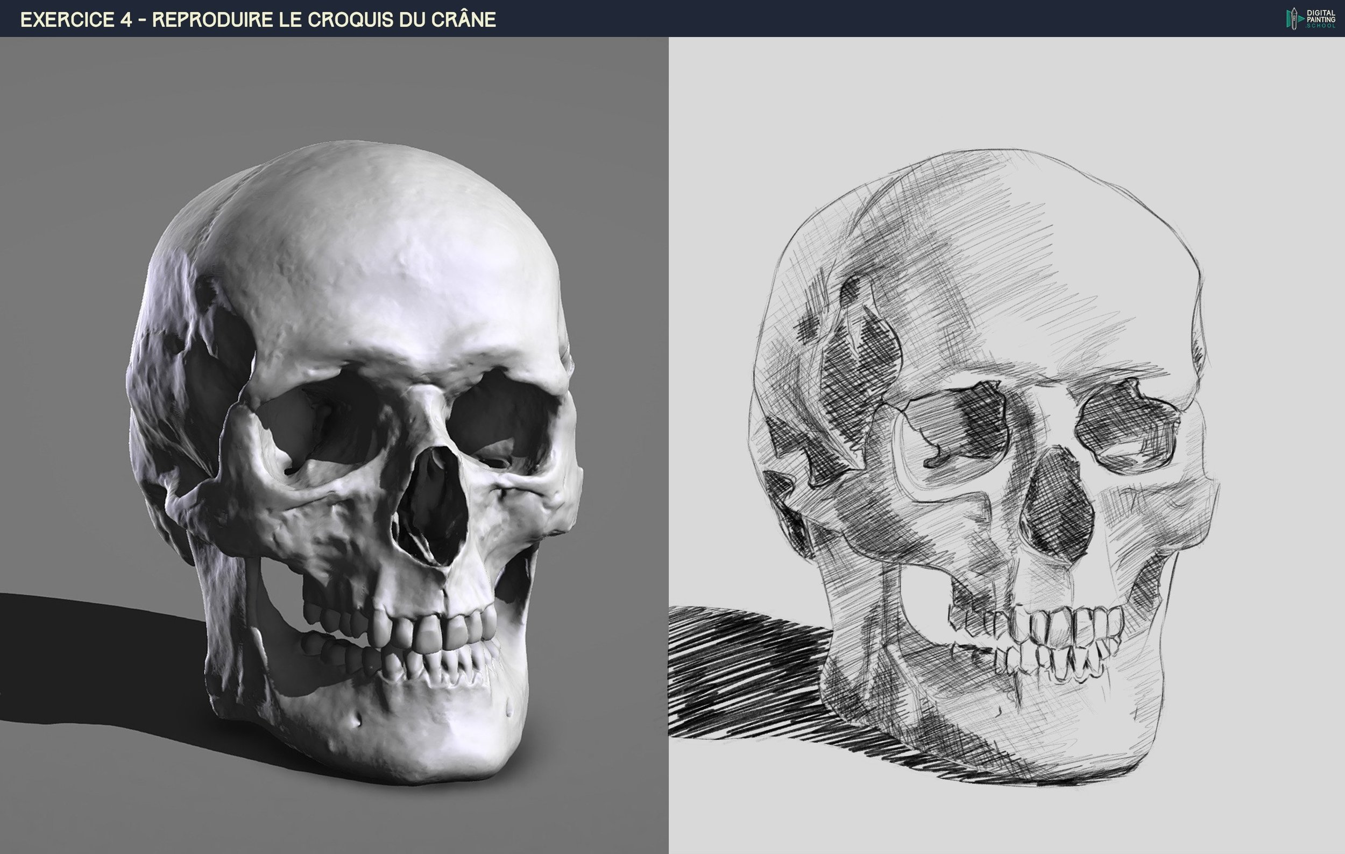Click the light gray background above the sketch
This screenshot has width=1345, height=854.
(1006, 84)
